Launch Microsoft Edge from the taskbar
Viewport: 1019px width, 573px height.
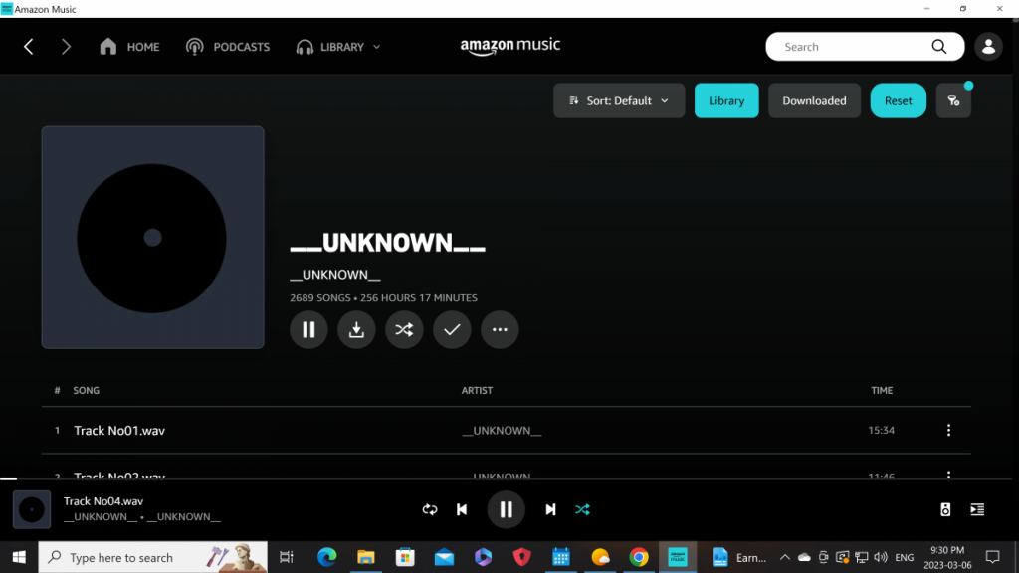[x=326, y=557]
